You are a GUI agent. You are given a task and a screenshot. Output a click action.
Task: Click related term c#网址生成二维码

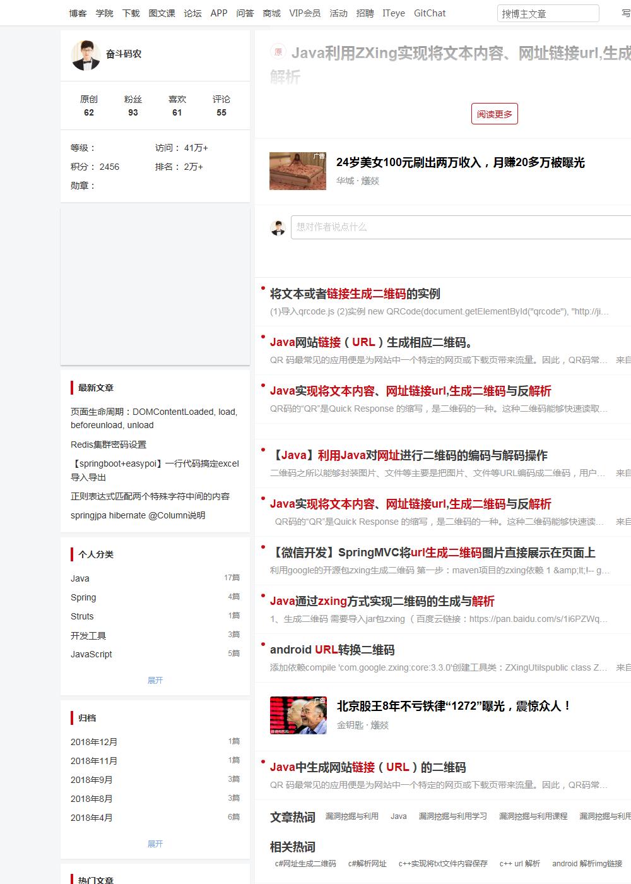click(x=307, y=863)
